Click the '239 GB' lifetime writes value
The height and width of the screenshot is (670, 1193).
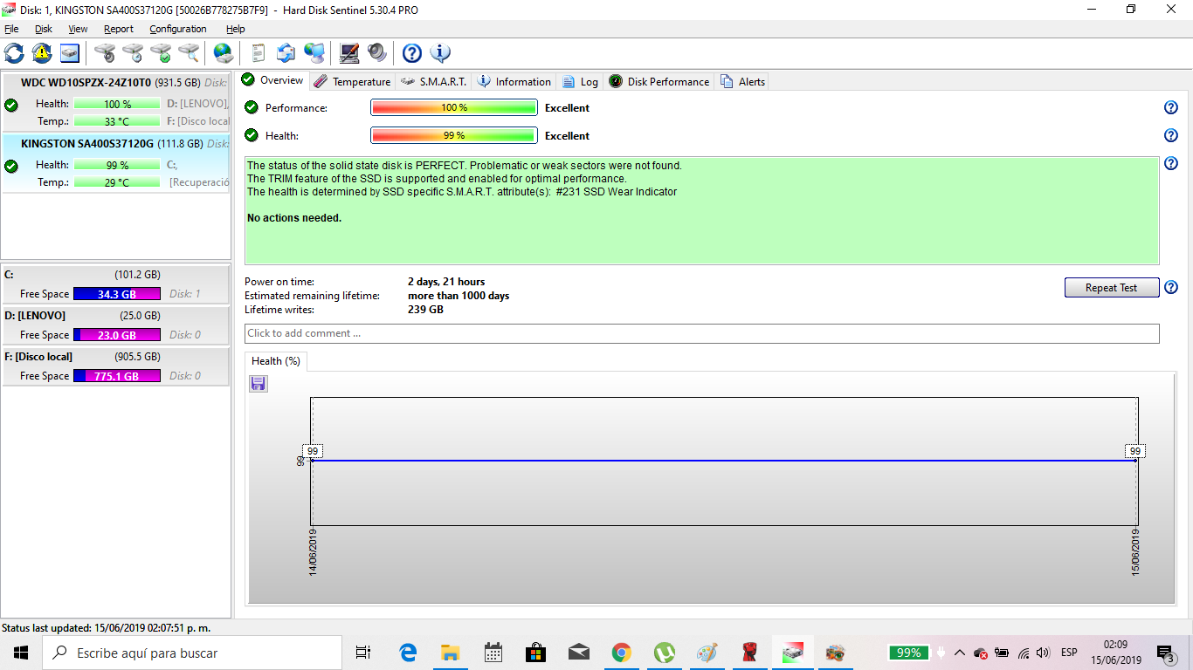pyautogui.click(x=425, y=310)
